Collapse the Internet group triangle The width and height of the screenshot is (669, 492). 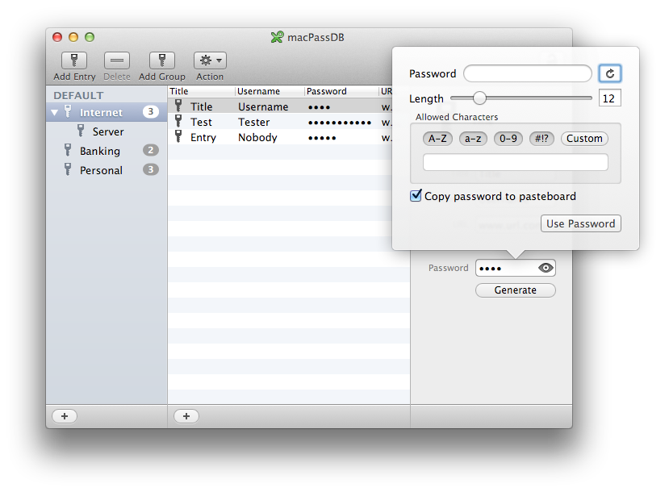click(55, 113)
